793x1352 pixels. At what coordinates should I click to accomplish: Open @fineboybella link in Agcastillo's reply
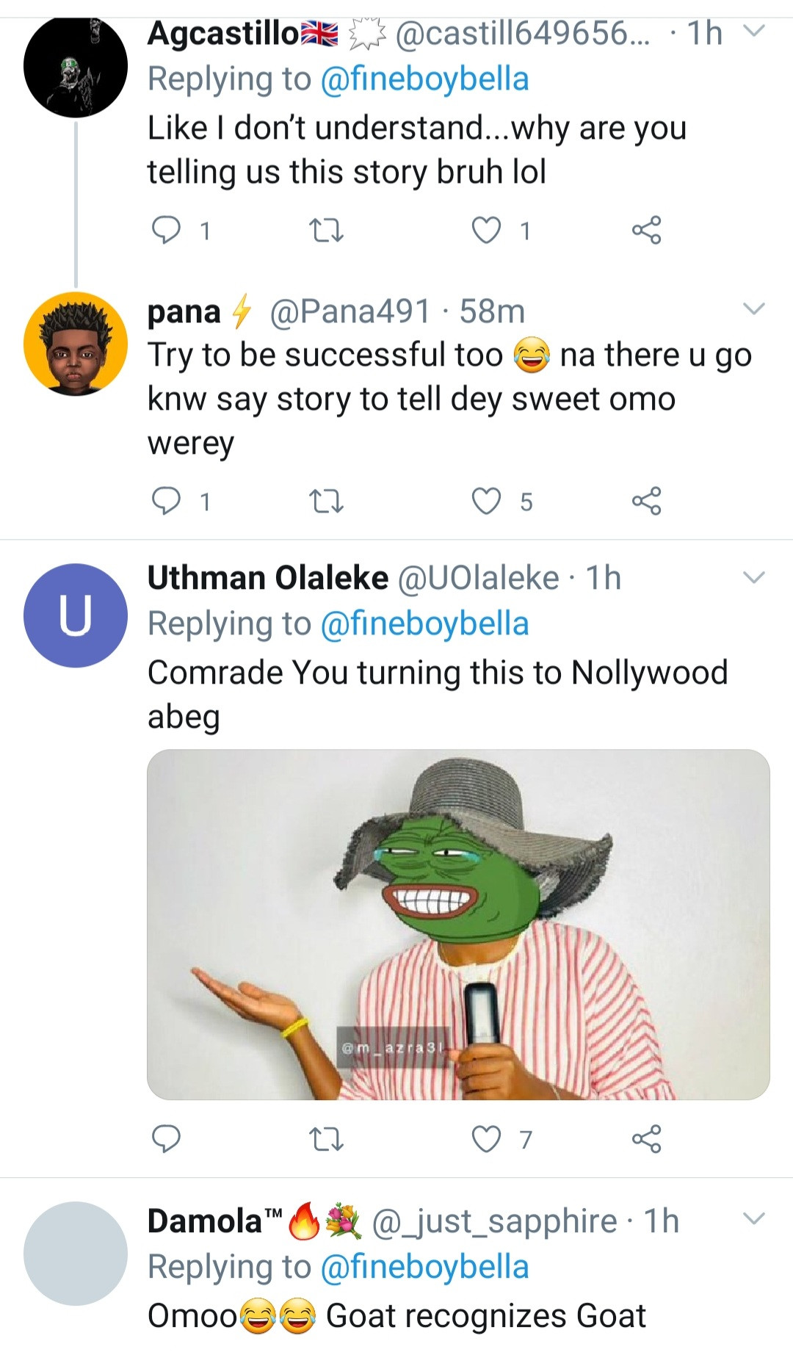click(x=424, y=79)
